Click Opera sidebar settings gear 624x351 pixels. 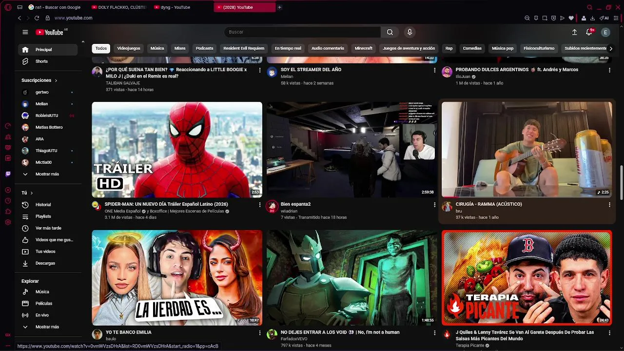(8, 222)
